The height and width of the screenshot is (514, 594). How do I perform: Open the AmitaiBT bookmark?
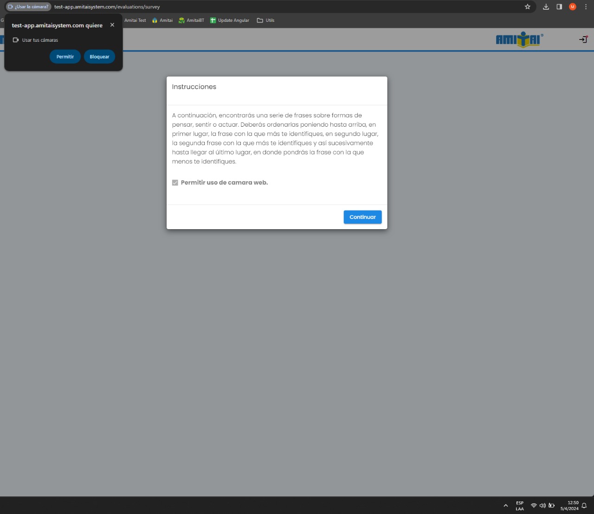click(191, 20)
